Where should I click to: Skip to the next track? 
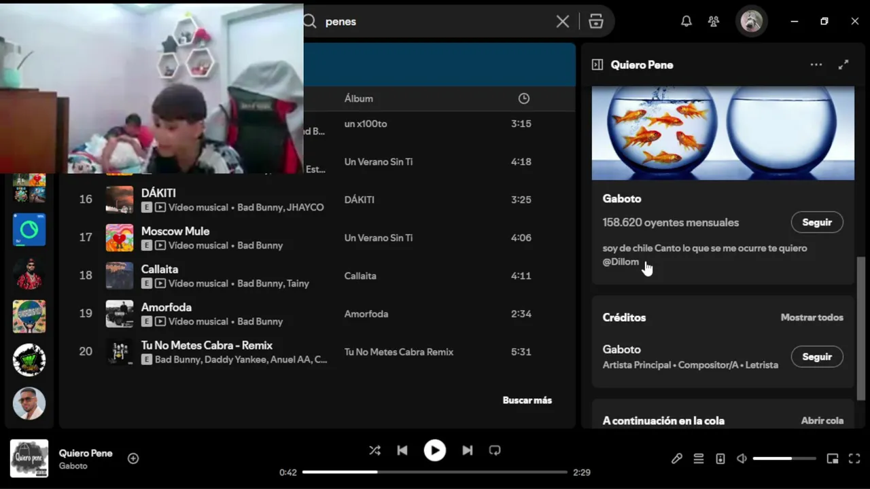[468, 450]
